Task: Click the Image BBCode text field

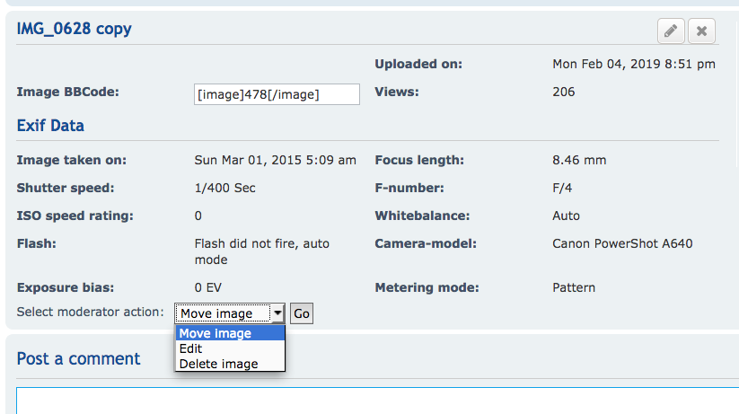Action: pyautogui.click(x=277, y=93)
